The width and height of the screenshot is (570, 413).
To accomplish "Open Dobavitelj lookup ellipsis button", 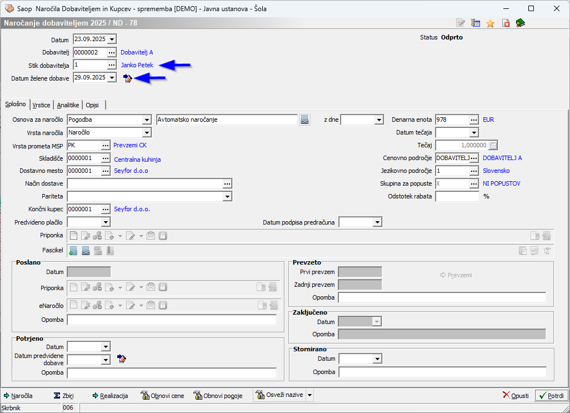I will coord(112,52).
